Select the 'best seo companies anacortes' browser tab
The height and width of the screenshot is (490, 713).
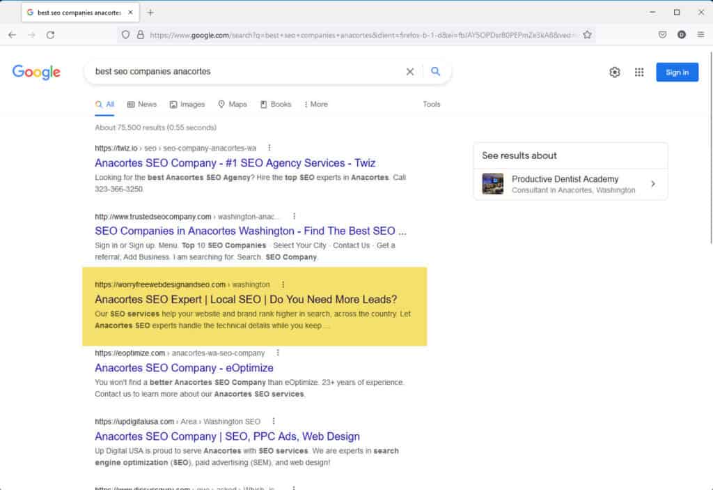pyautogui.click(x=80, y=13)
